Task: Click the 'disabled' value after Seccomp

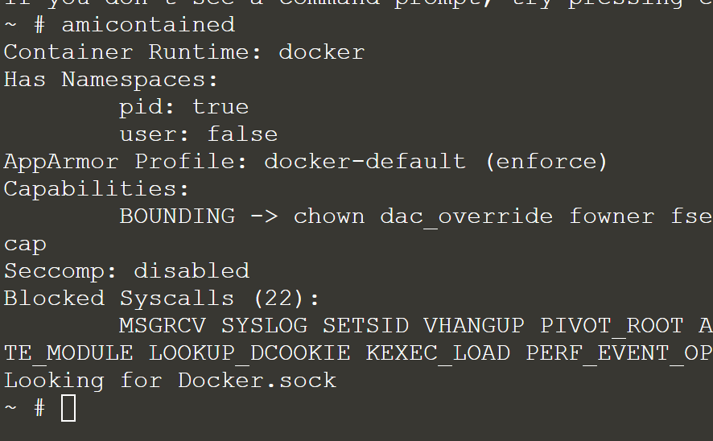Action: 192,271
